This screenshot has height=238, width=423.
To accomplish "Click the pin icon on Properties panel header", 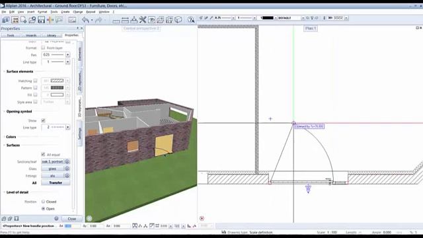I will pyautogui.click(x=78, y=28).
